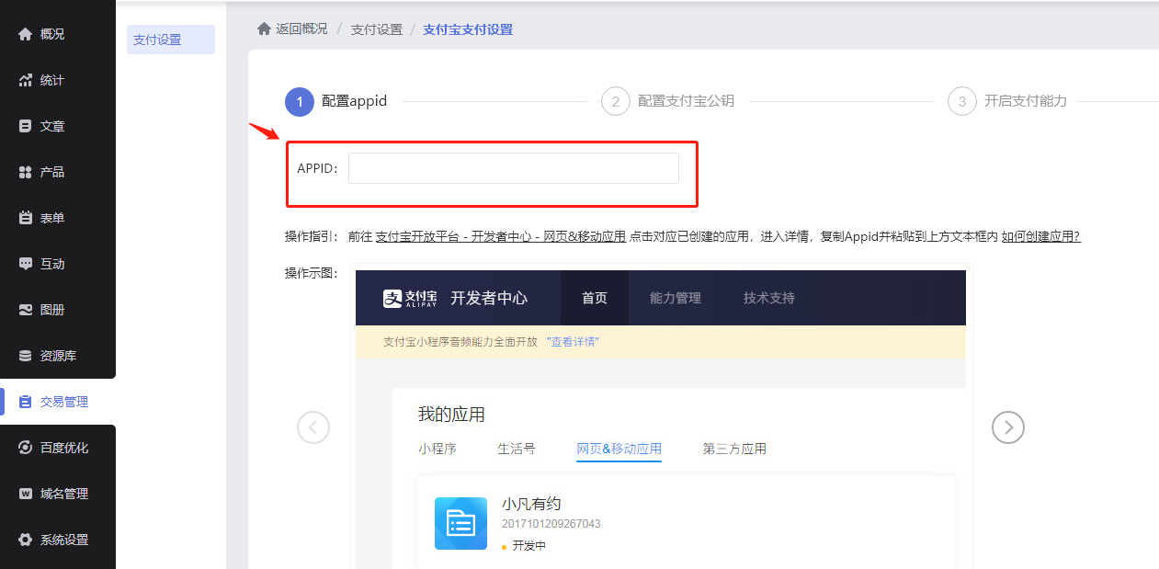Click 返回概况 breadcrumb link

pos(301,28)
